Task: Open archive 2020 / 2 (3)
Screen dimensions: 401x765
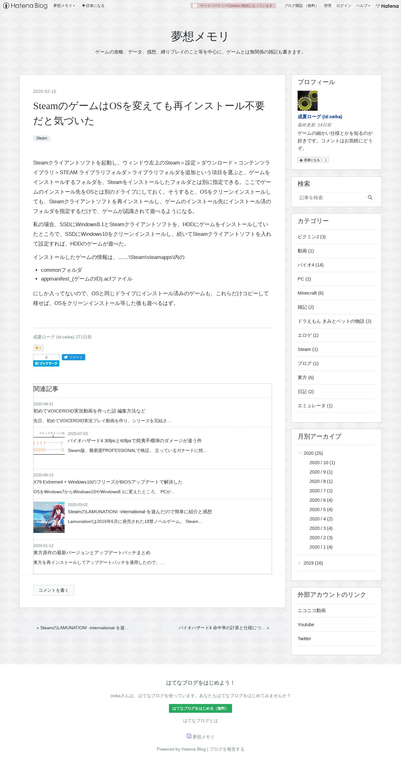Action: coord(321,538)
